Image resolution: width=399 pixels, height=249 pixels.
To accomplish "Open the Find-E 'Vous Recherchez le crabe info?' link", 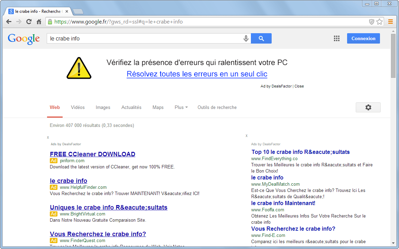I will [293, 229].
